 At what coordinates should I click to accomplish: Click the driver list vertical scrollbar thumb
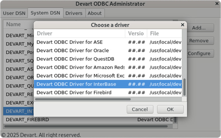[x=184, y=87]
